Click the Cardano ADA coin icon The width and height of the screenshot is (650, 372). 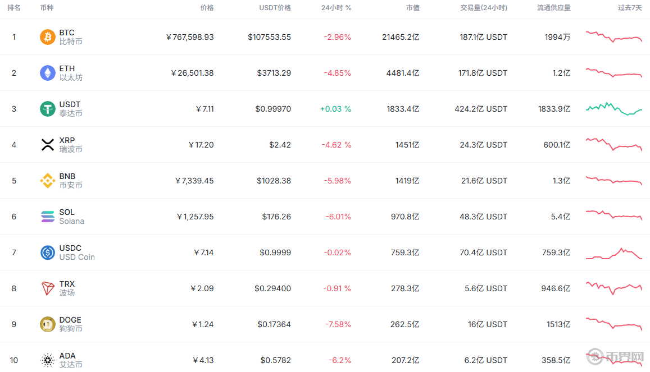[x=48, y=360]
